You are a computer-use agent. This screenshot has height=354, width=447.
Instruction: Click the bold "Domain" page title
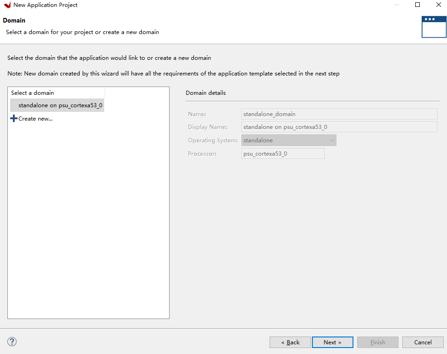14,21
